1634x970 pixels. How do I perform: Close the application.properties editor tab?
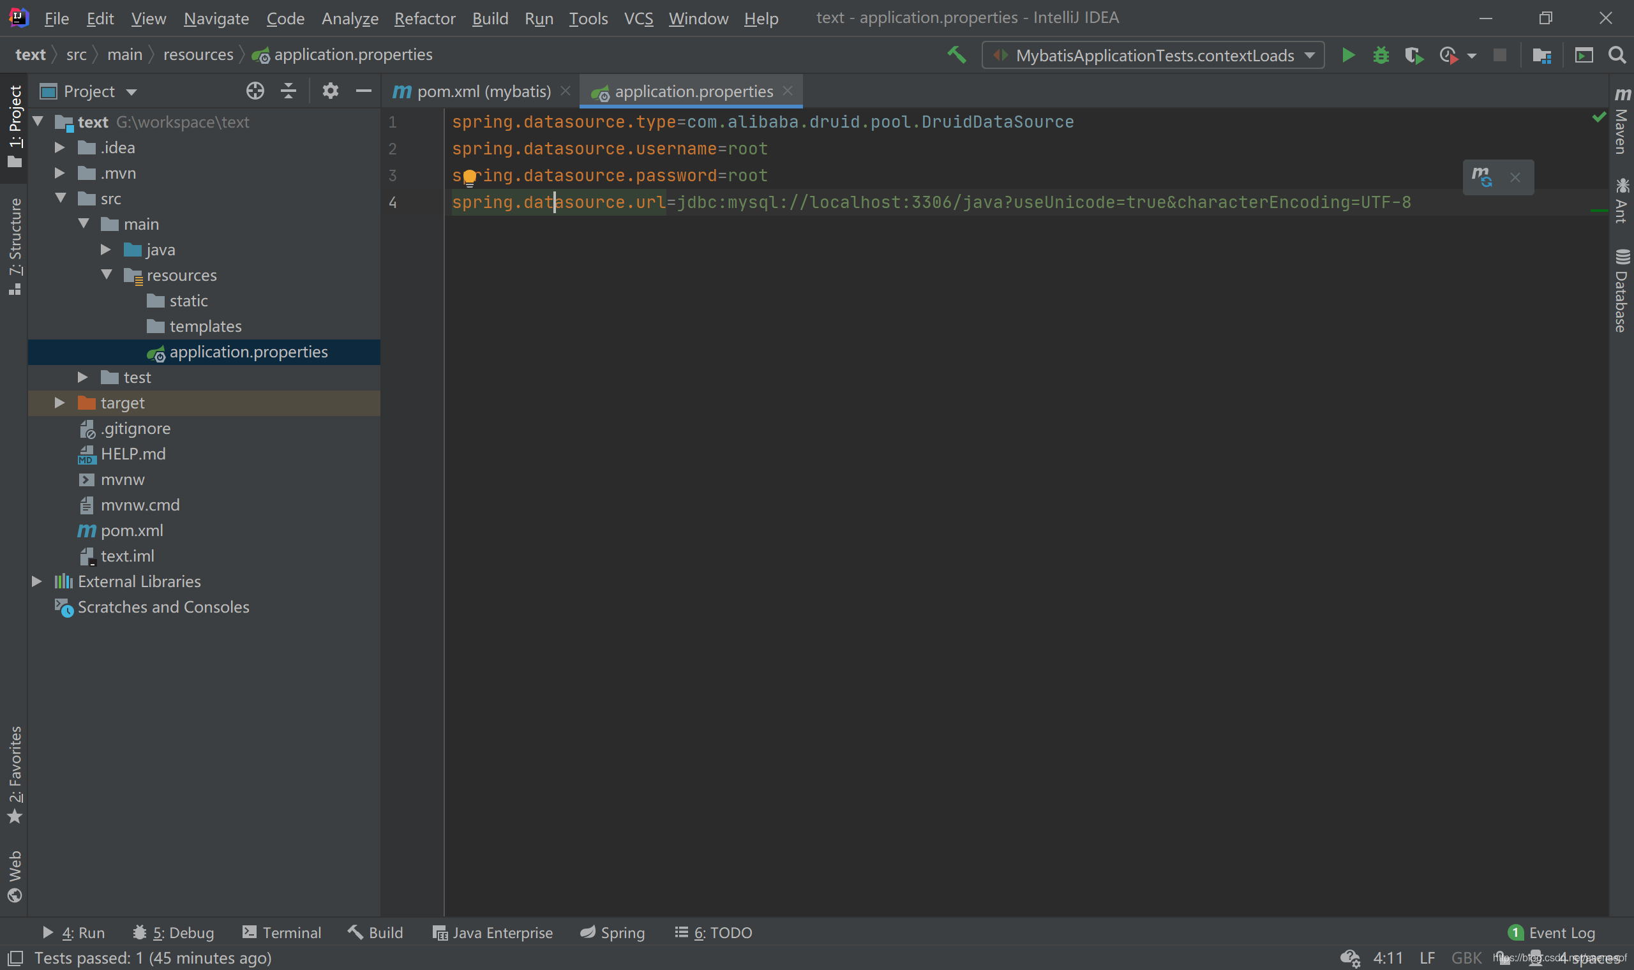point(788,91)
